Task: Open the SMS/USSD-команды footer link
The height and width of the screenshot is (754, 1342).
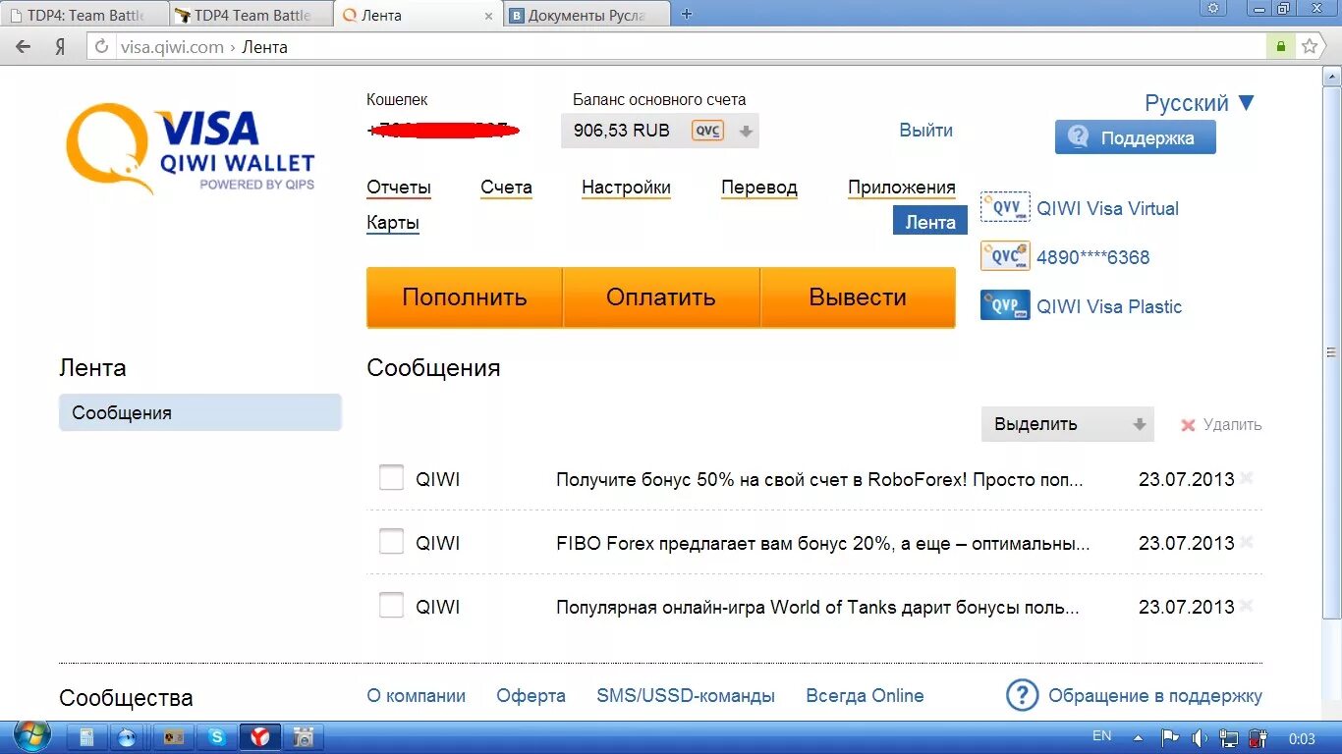Action: pos(686,695)
